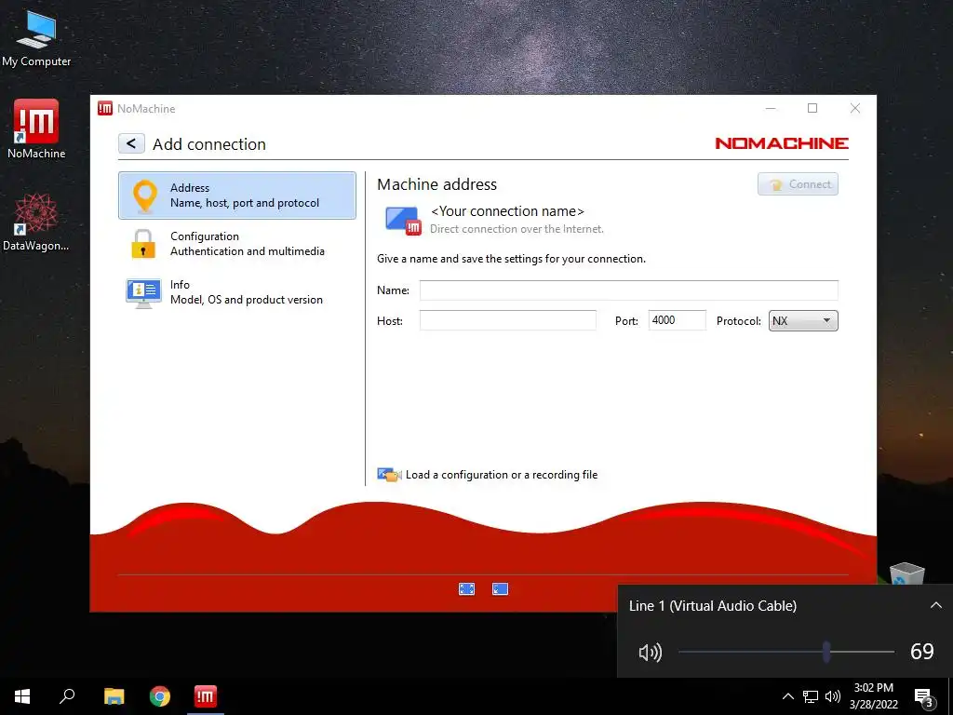Select the Address settings section
Viewport: 953px width, 715px height.
237,196
